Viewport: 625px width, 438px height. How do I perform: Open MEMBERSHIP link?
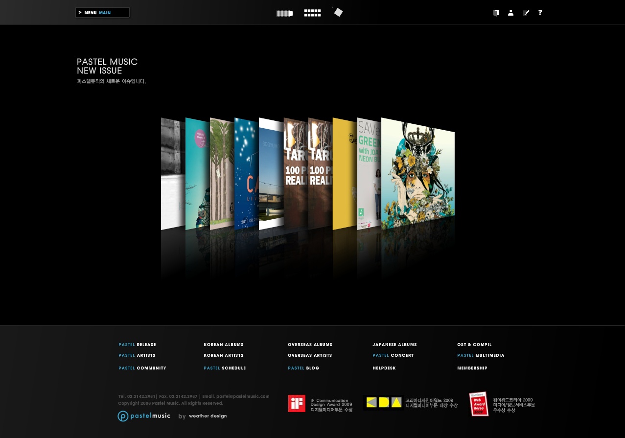point(472,368)
